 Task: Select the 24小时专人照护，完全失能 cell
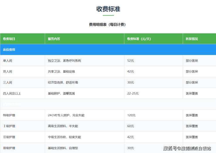pos(66,115)
